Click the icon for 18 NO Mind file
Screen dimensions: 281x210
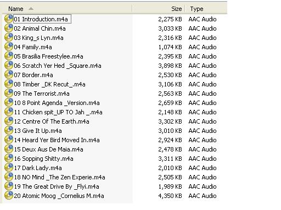coord(9,177)
